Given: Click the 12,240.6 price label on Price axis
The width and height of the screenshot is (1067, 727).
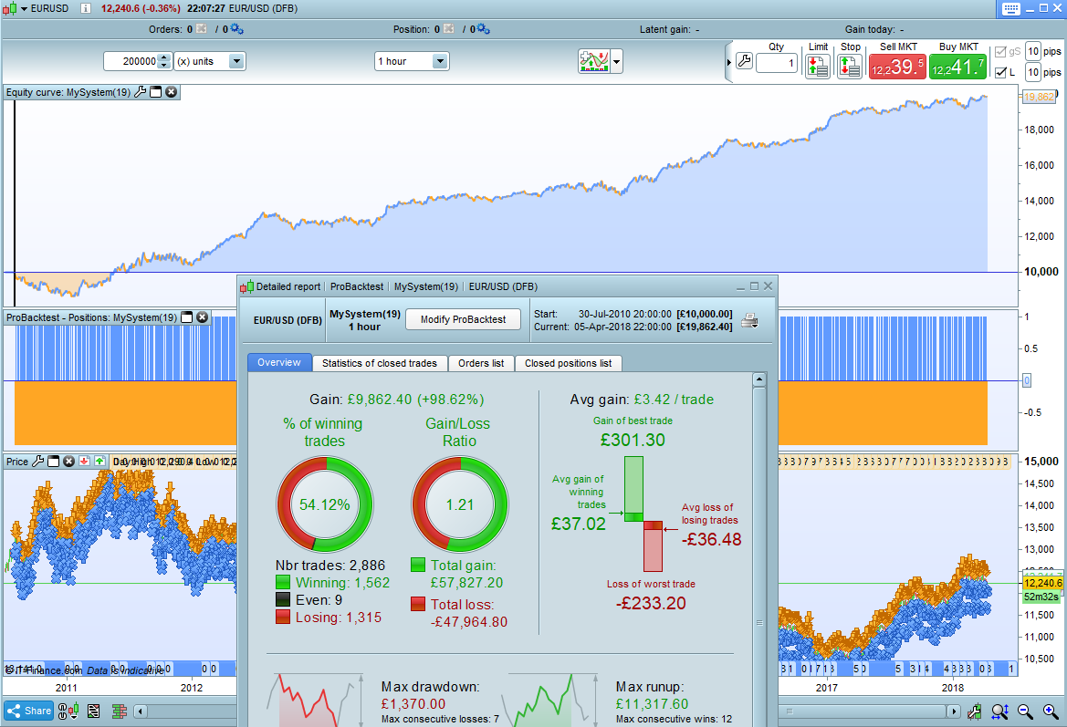Looking at the screenshot, I should pyautogui.click(x=1042, y=583).
